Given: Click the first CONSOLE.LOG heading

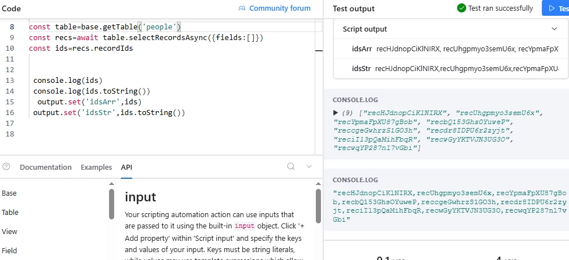Looking at the screenshot, I should (355, 100).
